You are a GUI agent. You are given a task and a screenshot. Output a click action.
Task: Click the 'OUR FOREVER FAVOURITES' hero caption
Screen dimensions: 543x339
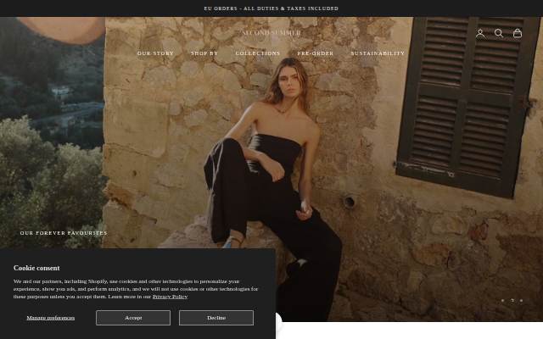(x=64, y=233)
